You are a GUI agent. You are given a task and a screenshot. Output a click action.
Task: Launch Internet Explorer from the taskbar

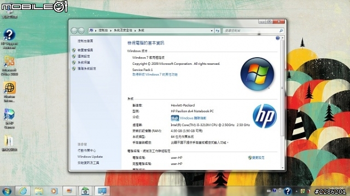pos(23,191)
